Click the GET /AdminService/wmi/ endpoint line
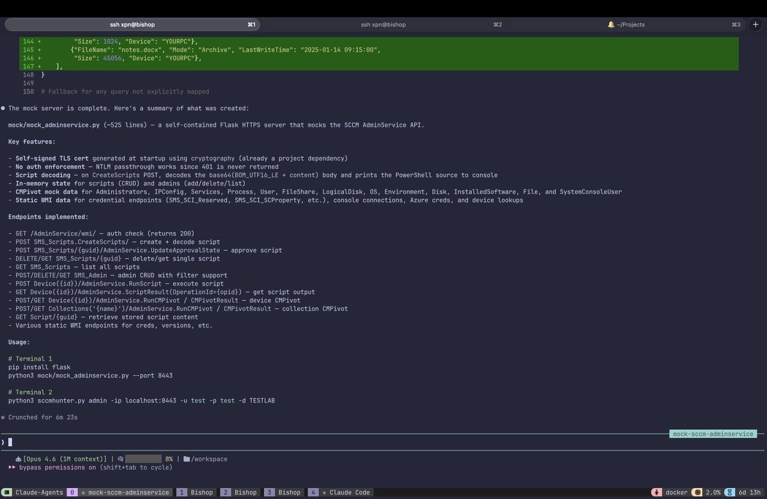This screenshot has height=499, width=767. click(101, 234)
